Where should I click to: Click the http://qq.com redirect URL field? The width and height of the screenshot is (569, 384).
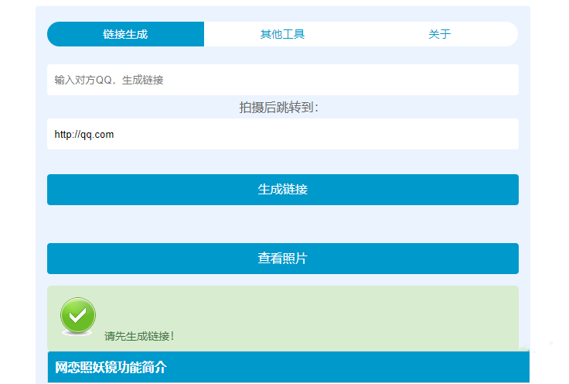(x=283, y=134)
